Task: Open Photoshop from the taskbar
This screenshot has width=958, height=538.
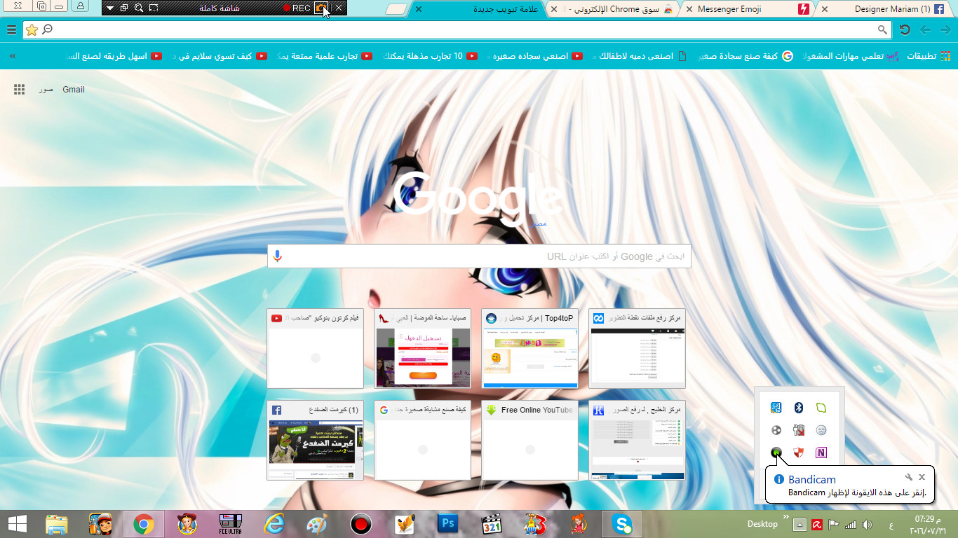Action: (447, 523)
